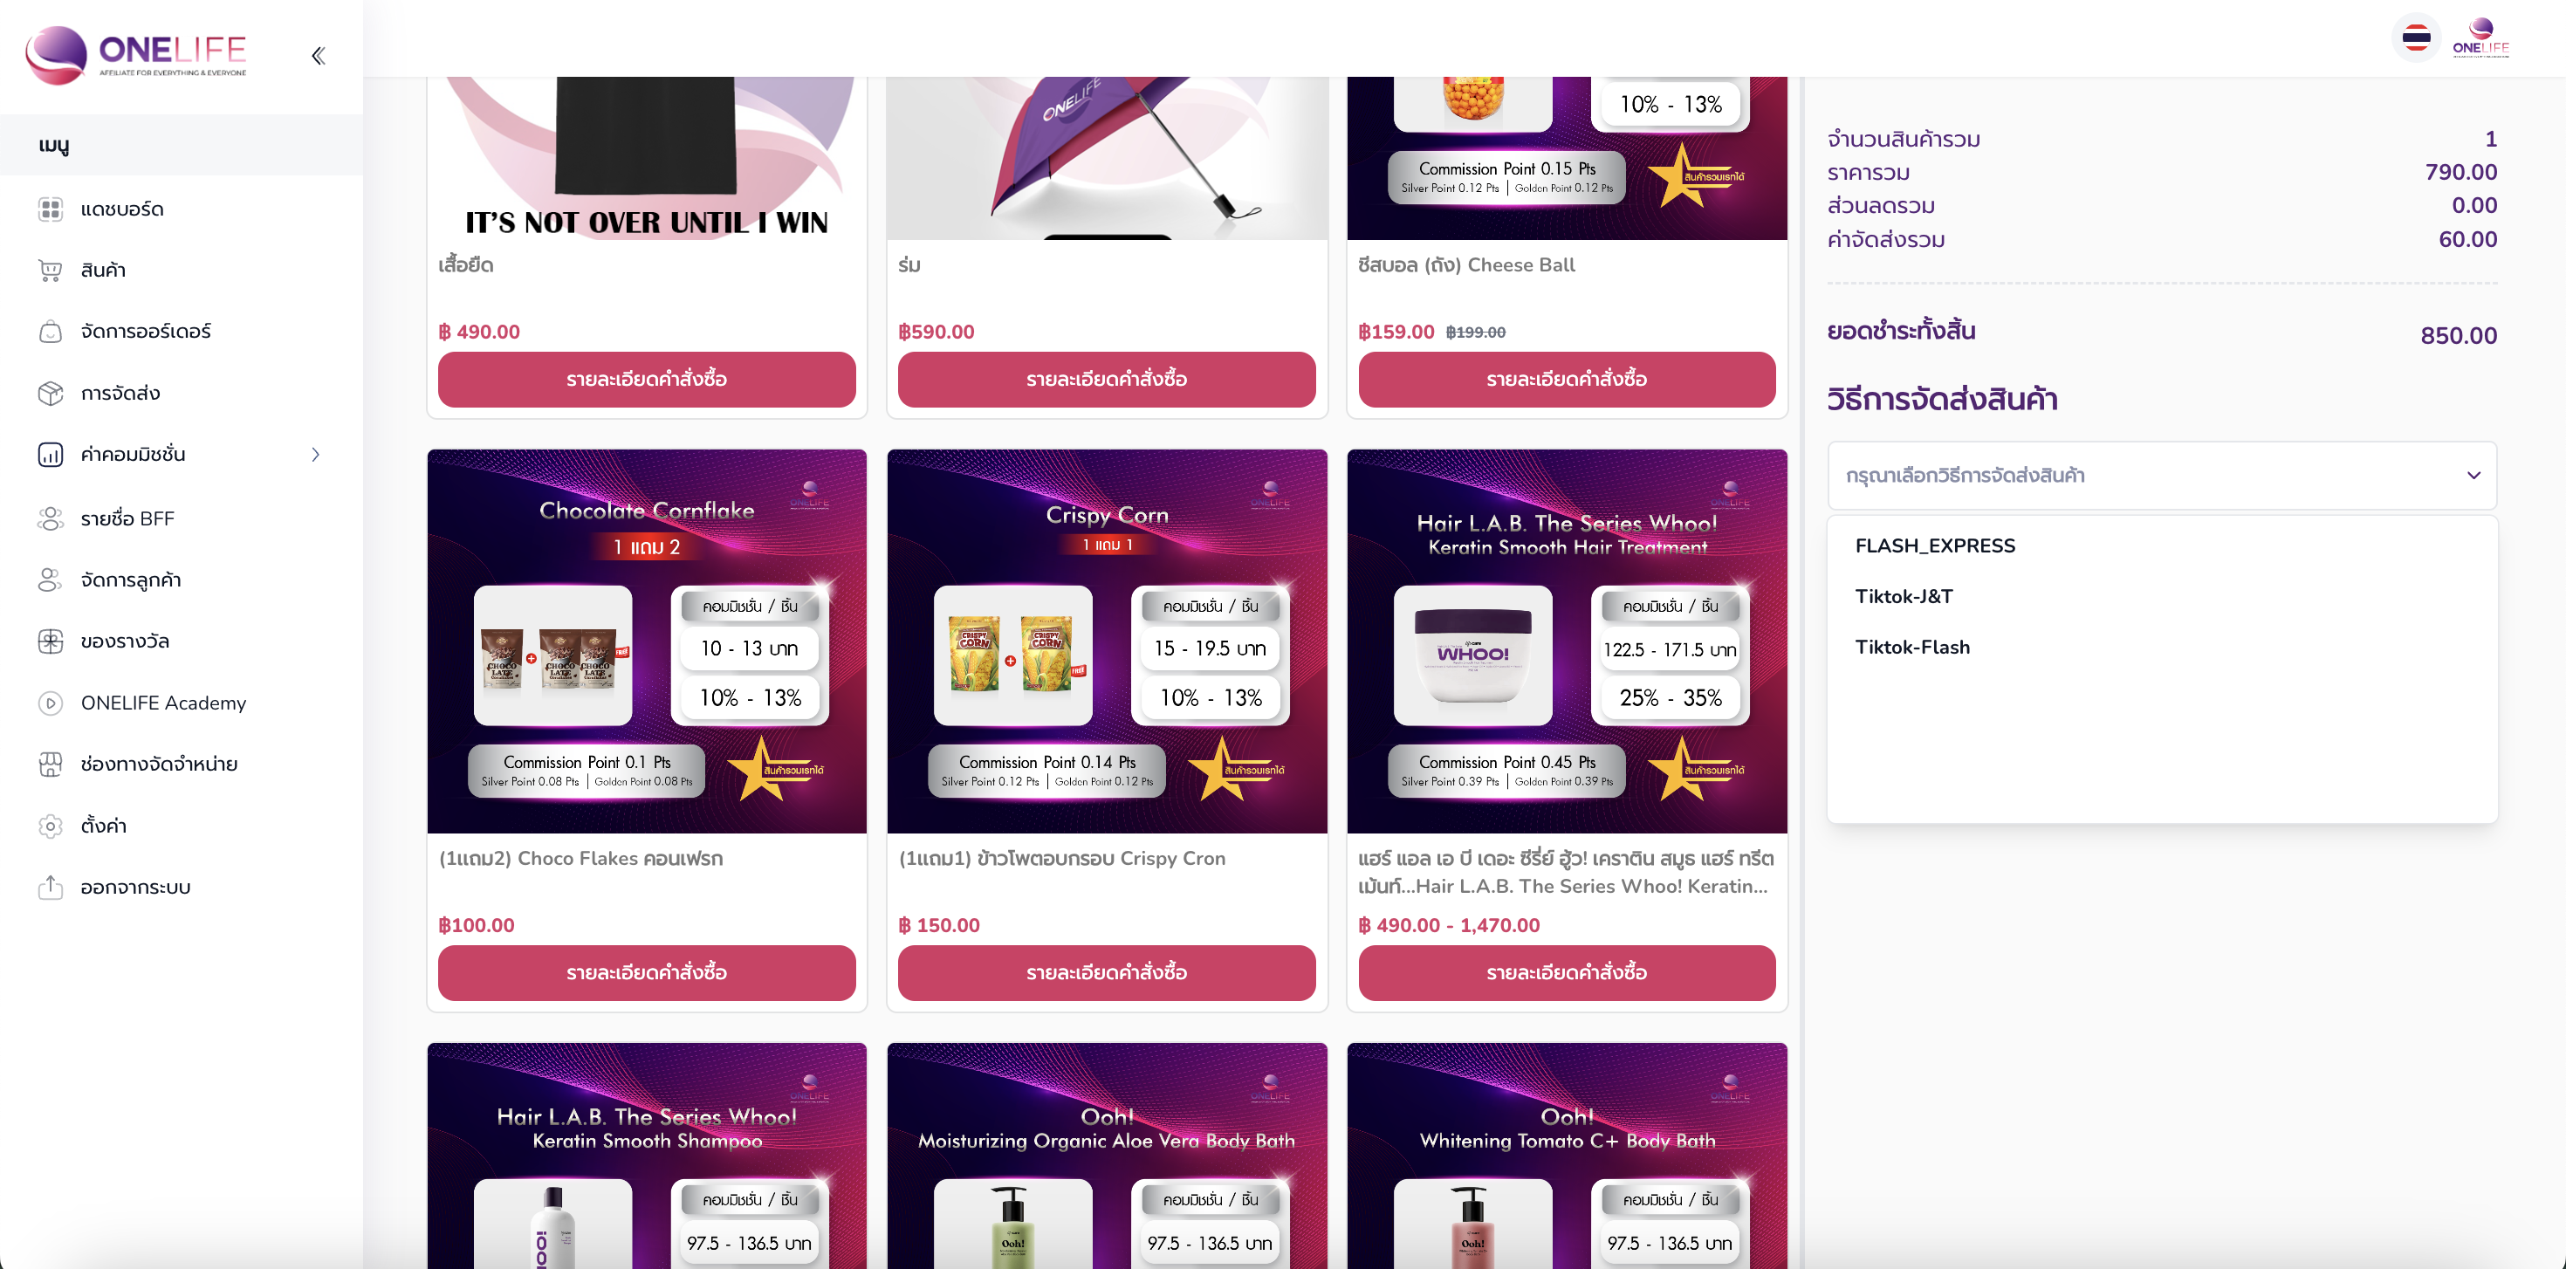The height and width of the screenshot is (1269, 2566).
Task: Open the rewards gift icon
Action: [50, 641]
